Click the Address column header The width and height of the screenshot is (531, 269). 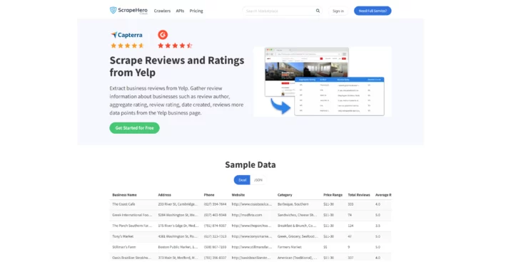coord(164,195)
